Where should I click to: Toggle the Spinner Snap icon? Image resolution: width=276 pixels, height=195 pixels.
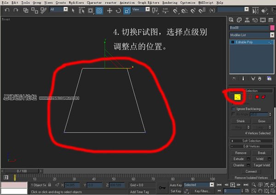click(202, 11)
